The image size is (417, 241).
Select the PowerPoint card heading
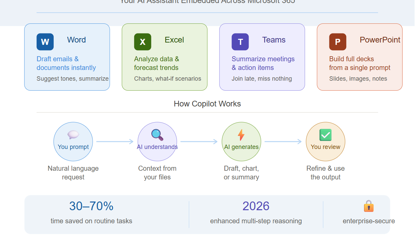point(380,40)
